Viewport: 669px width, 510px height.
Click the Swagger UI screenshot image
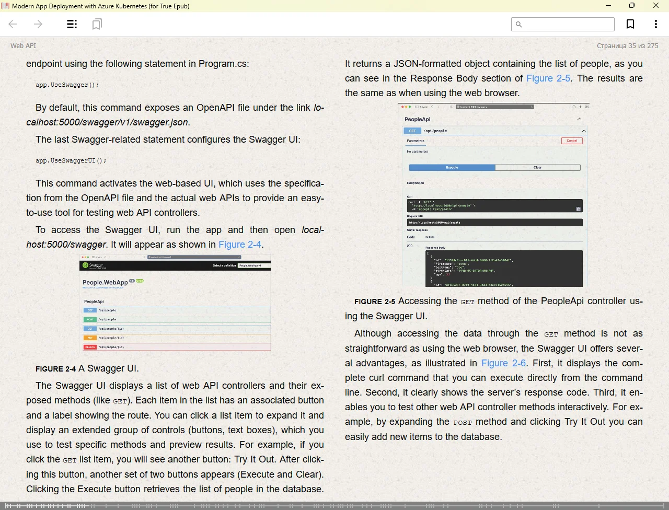tap(175, 303)
